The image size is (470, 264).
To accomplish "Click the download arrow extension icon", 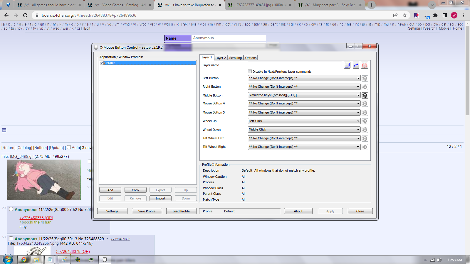I will (426, 16).
